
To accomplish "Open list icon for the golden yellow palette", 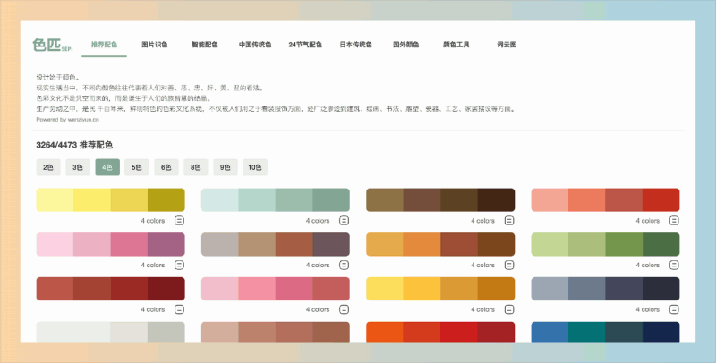I will click(509, 309).
